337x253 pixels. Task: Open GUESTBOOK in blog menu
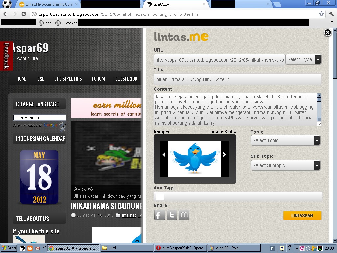click(x=126, y=79)
